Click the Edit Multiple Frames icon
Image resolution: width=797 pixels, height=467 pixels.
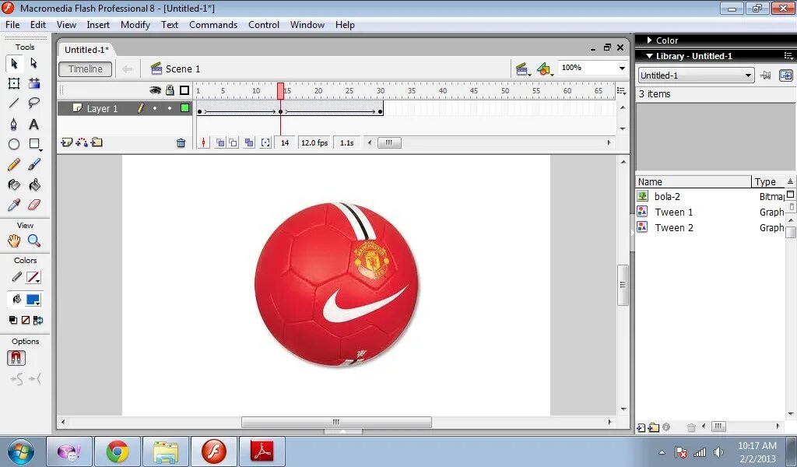pyautogui.click(x=249, y=142)
